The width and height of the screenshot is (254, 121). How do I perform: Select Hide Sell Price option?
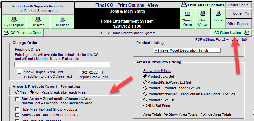(145, 106)
